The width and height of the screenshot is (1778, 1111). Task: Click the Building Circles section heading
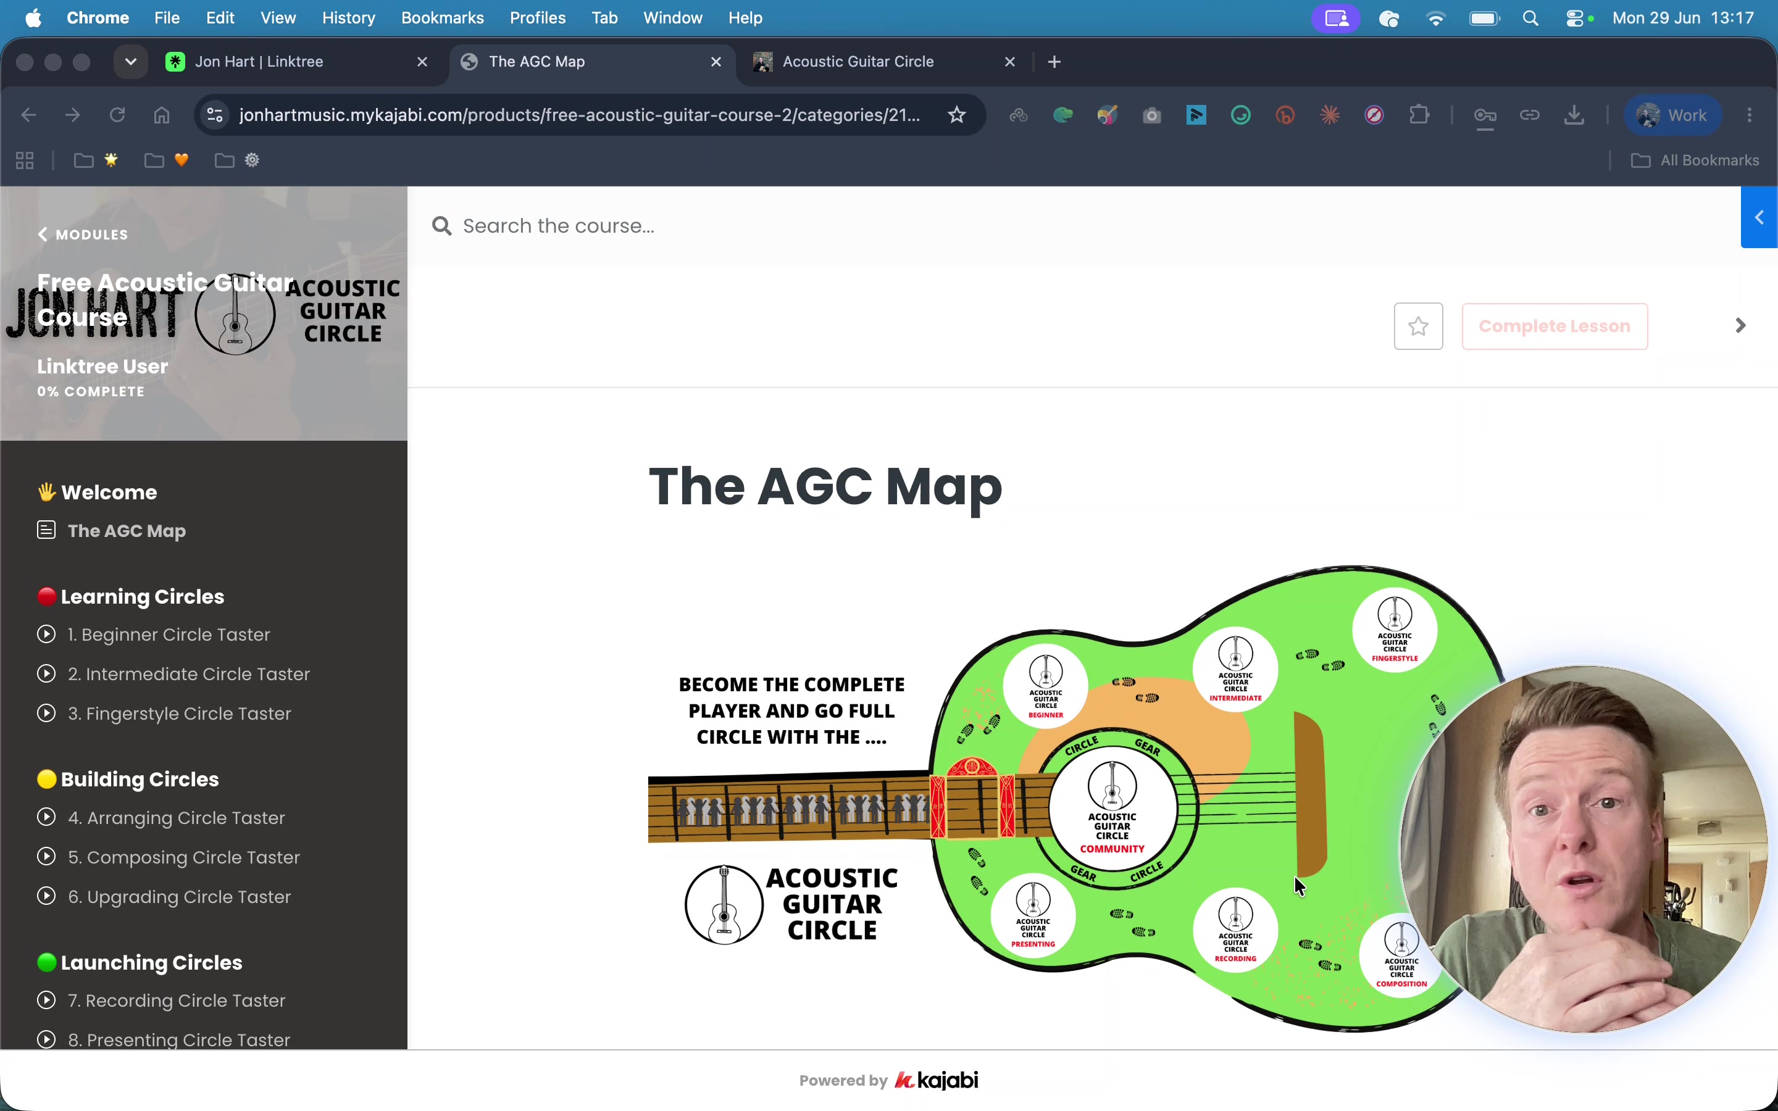(128, 780)
